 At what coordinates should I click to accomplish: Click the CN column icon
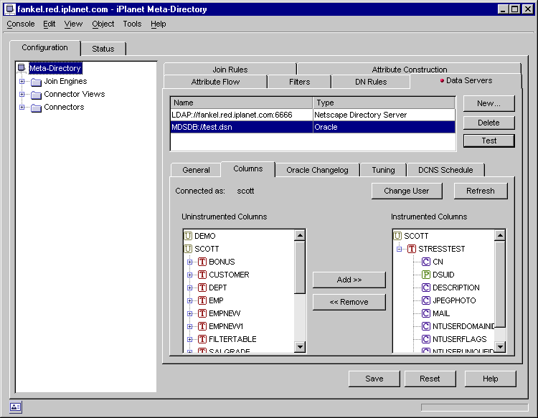pos(426,262)
